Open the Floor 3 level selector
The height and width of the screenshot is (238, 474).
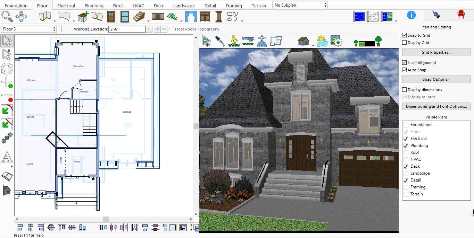coord(29,29)
